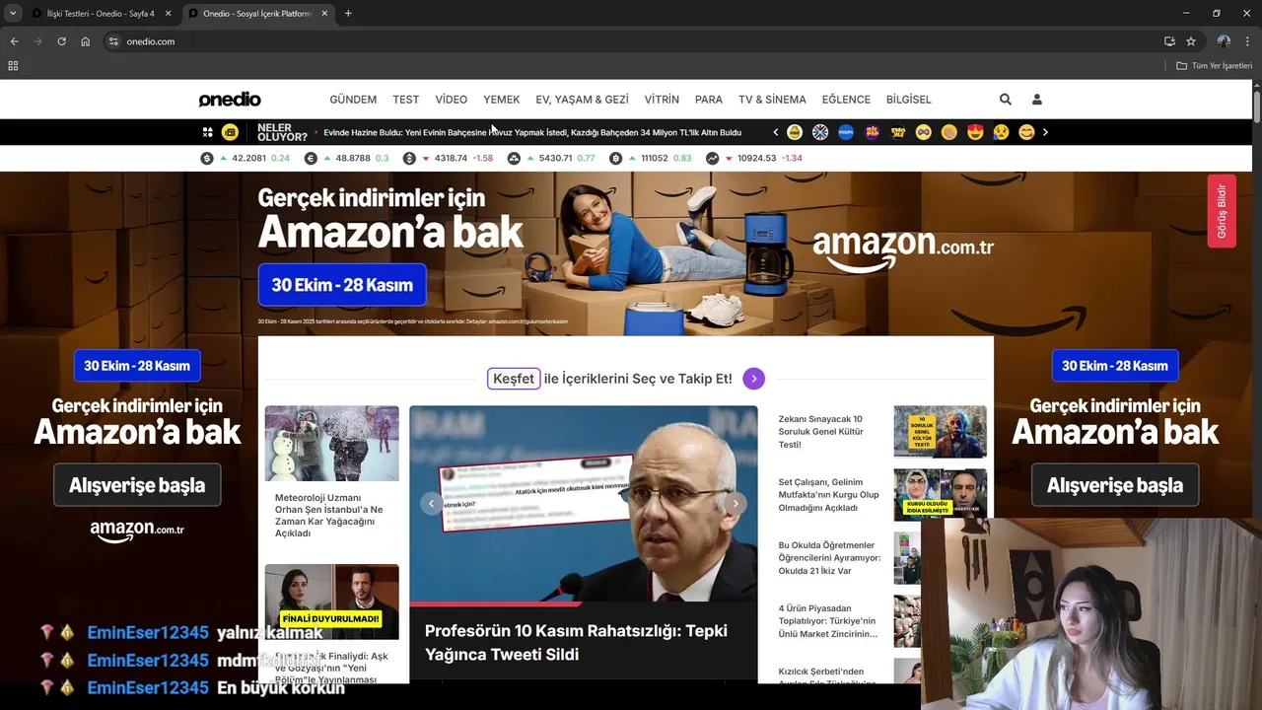Click right Alışverişe başla Amazon button
The height and width of the screenshot is (710, 1262).
tap(1115, 485)
